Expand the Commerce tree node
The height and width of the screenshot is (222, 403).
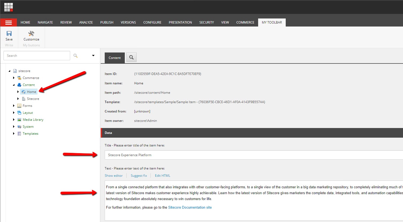[x=14, y=78]
